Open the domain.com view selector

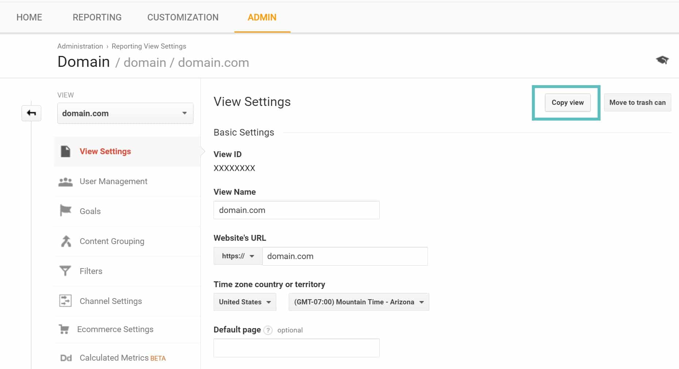tap(125, 113)
